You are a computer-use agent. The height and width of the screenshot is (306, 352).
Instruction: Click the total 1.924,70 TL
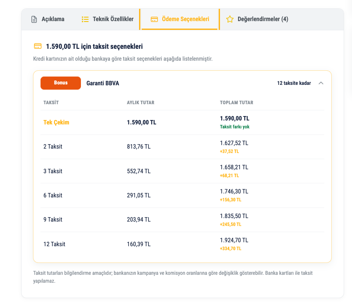point(234,240)
